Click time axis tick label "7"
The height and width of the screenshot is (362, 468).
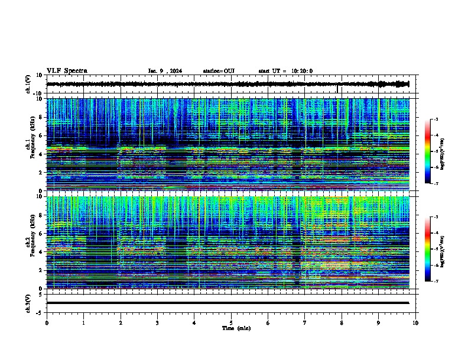[305, 323]
